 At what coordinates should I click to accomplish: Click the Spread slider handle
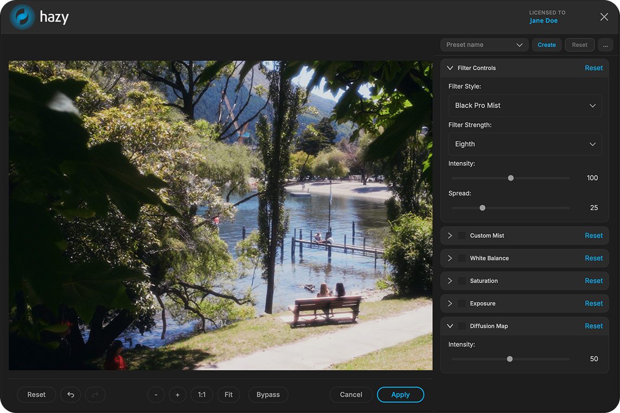click(x=482, y=208)
